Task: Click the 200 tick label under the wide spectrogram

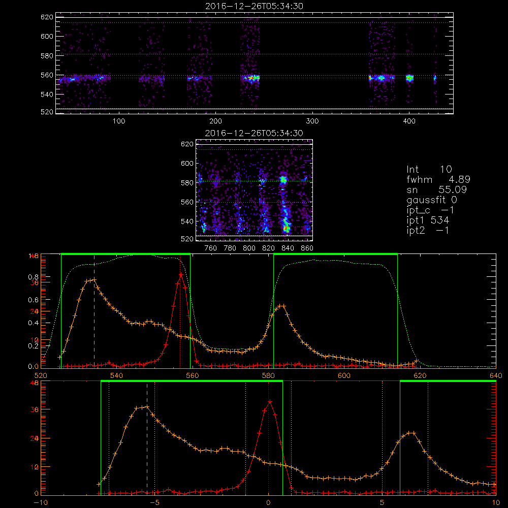Action: (x=215, y=121)
